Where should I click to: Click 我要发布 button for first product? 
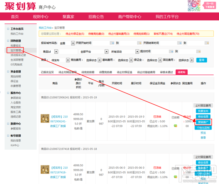coord(203,111)
